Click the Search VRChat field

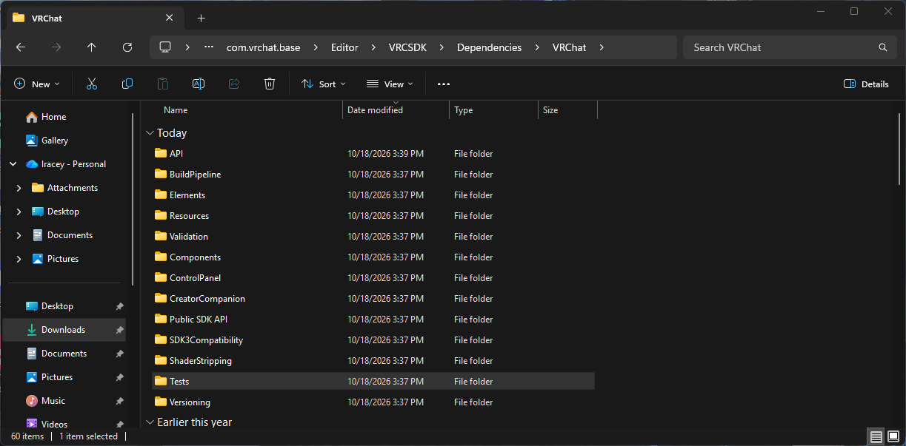click(790, 47)
